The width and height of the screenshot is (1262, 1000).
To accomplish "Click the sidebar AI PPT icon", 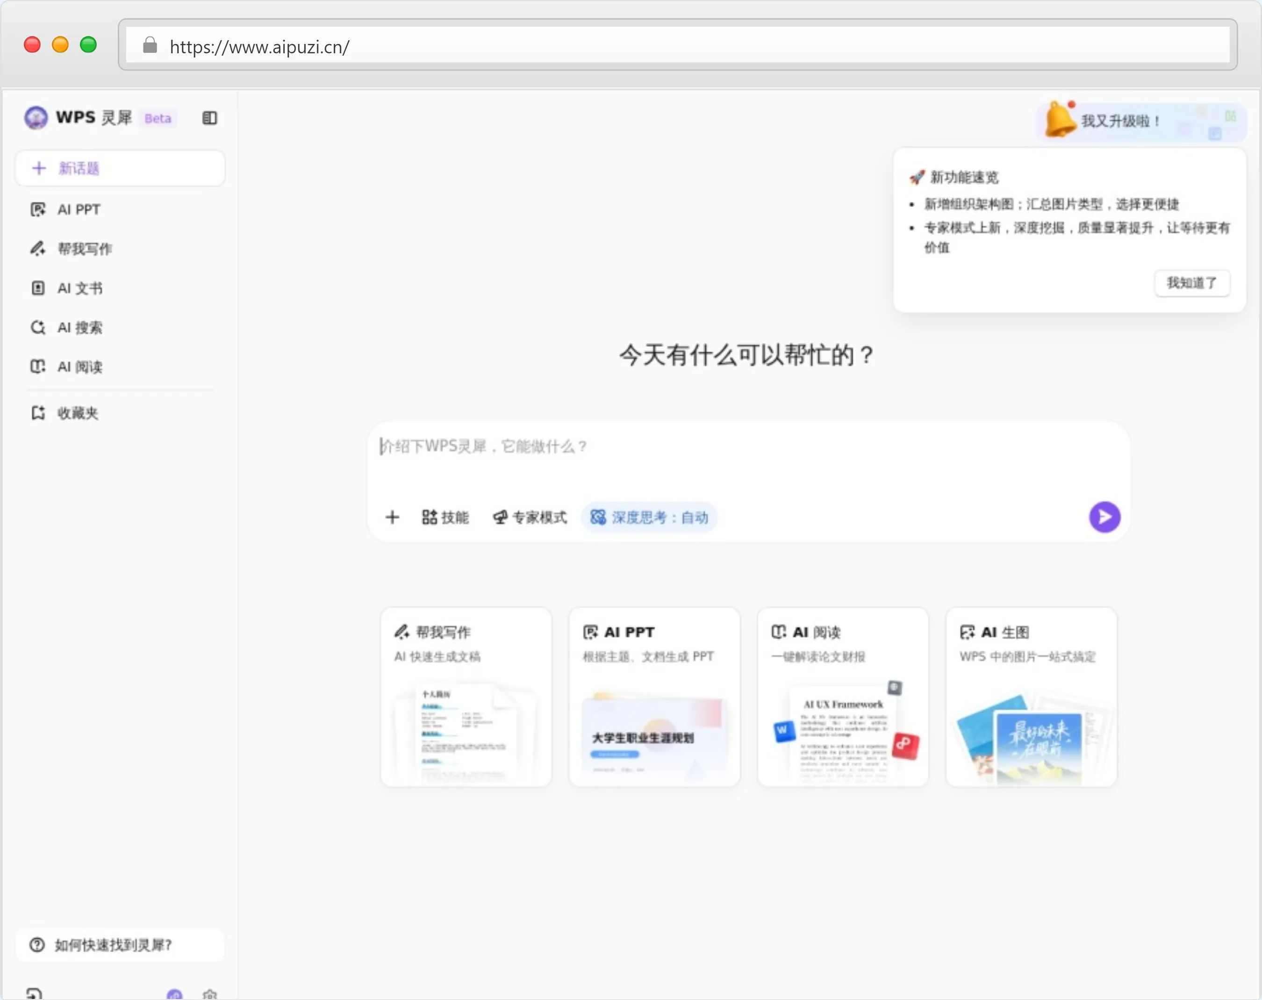I will pos(38,209).
